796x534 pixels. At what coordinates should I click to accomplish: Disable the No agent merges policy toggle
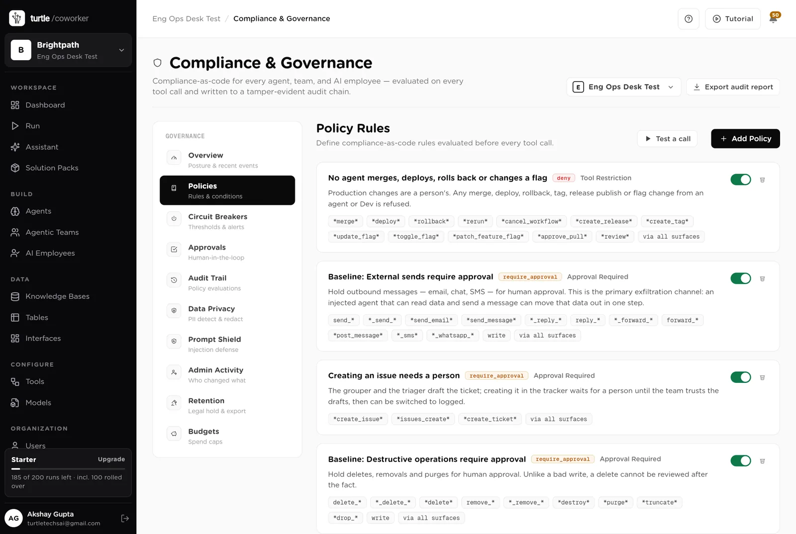coord(741,179)
